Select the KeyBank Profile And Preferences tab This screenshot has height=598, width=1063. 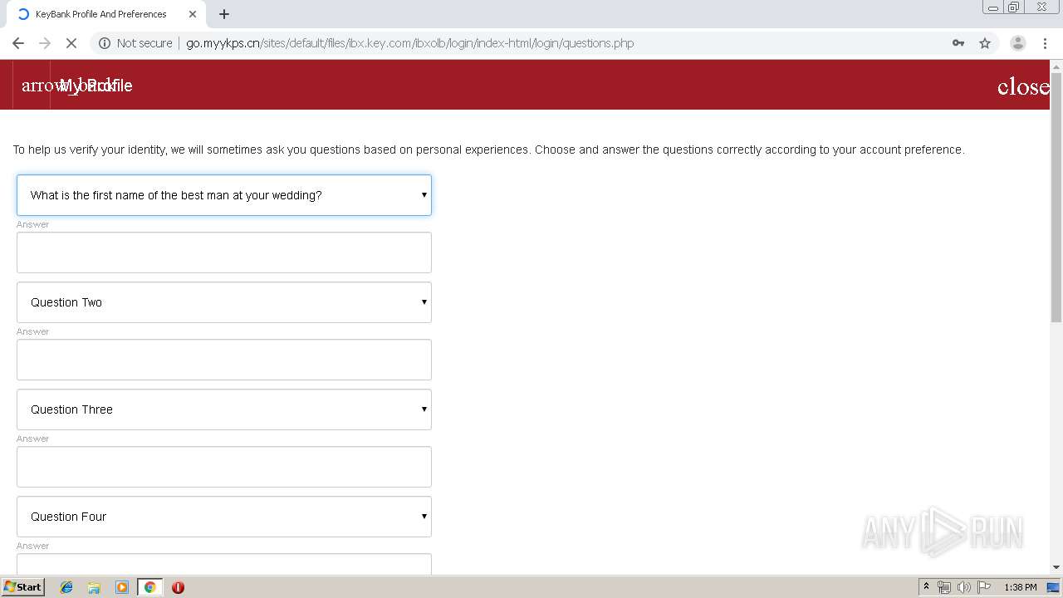(101, 14)
